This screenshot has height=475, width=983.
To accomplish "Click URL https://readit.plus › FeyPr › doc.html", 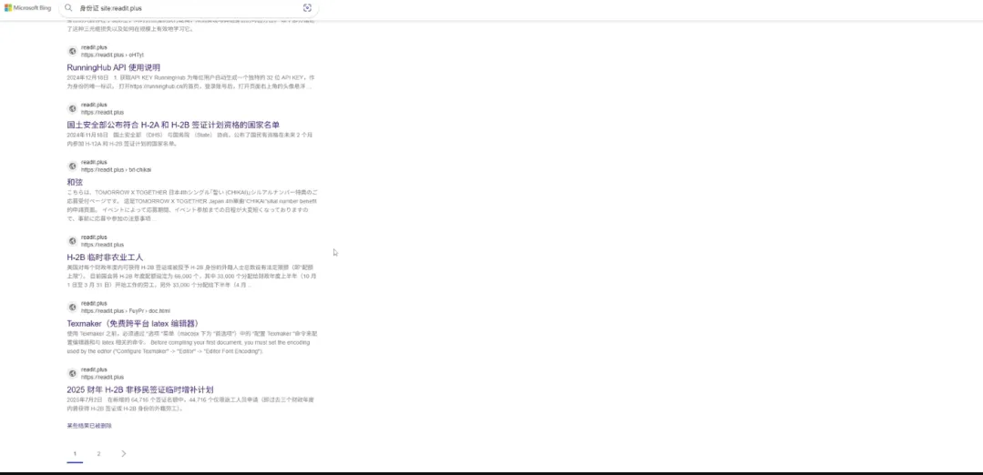I will [x=126, y=311].
